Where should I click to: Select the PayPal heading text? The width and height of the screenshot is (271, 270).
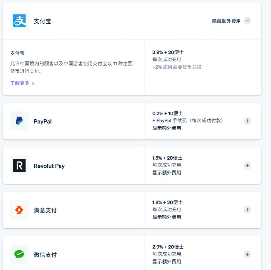pos(43,122)
